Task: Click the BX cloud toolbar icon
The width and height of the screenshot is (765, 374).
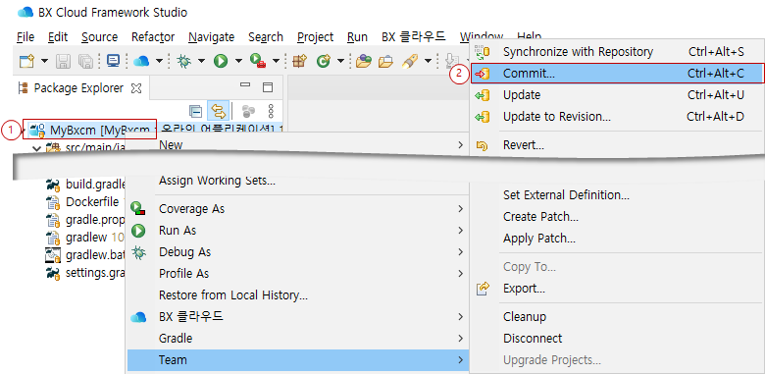Action: pos(141,61)
